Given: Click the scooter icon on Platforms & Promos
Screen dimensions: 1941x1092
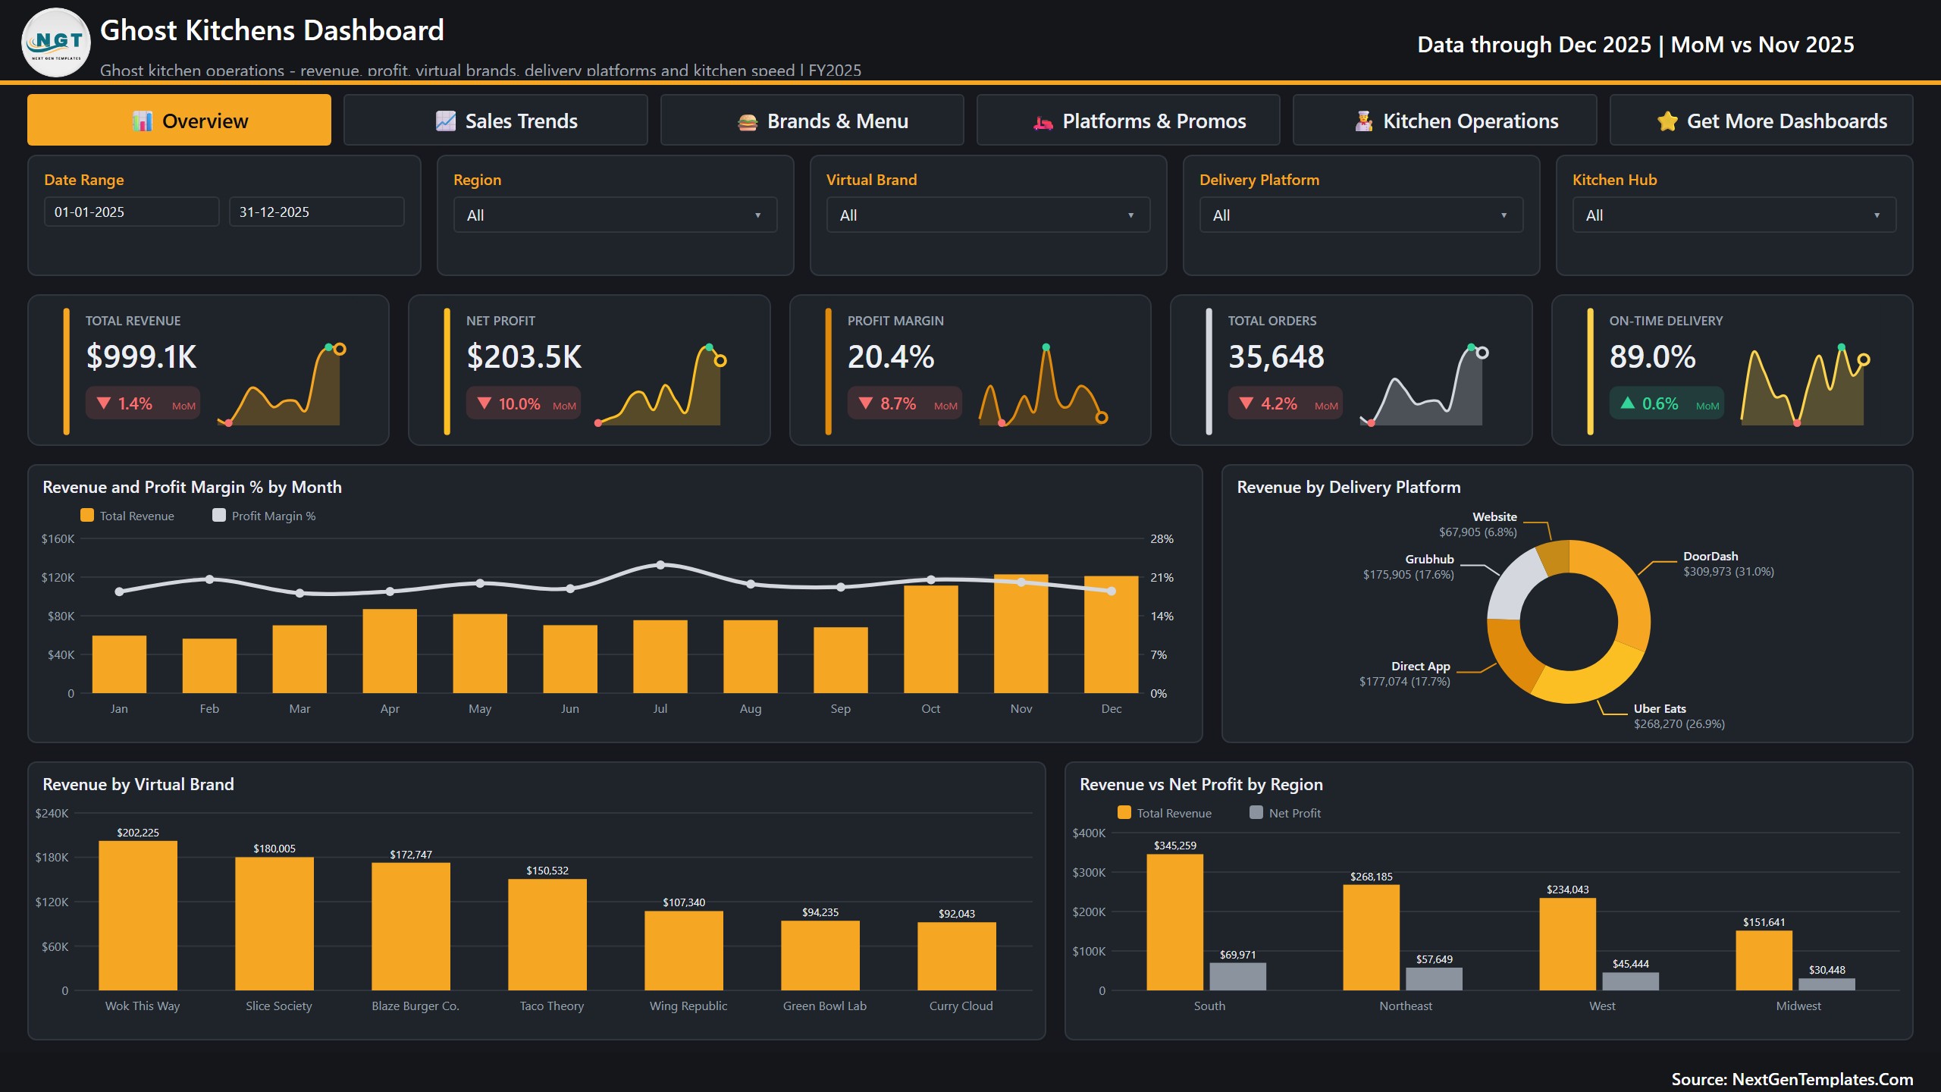Looking at the screenshot, I should [1043, 122].
